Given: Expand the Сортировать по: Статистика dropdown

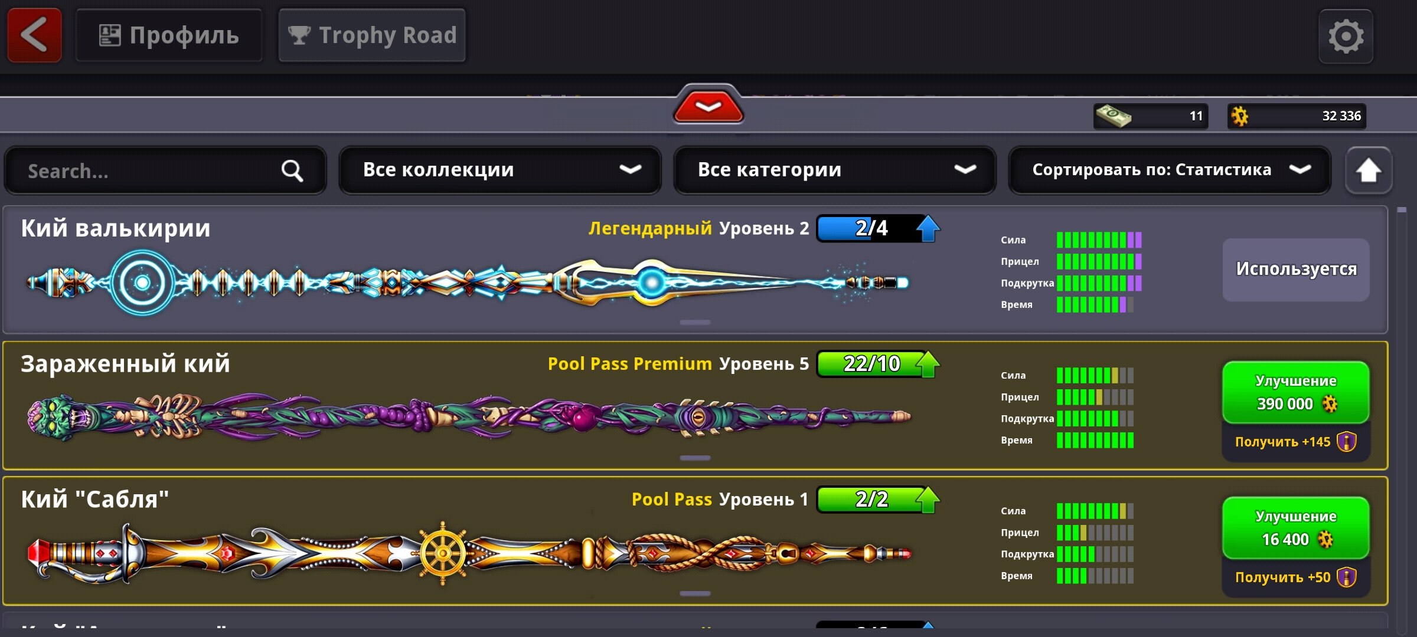Looking at the screenshot, I should pos(1170,170).
